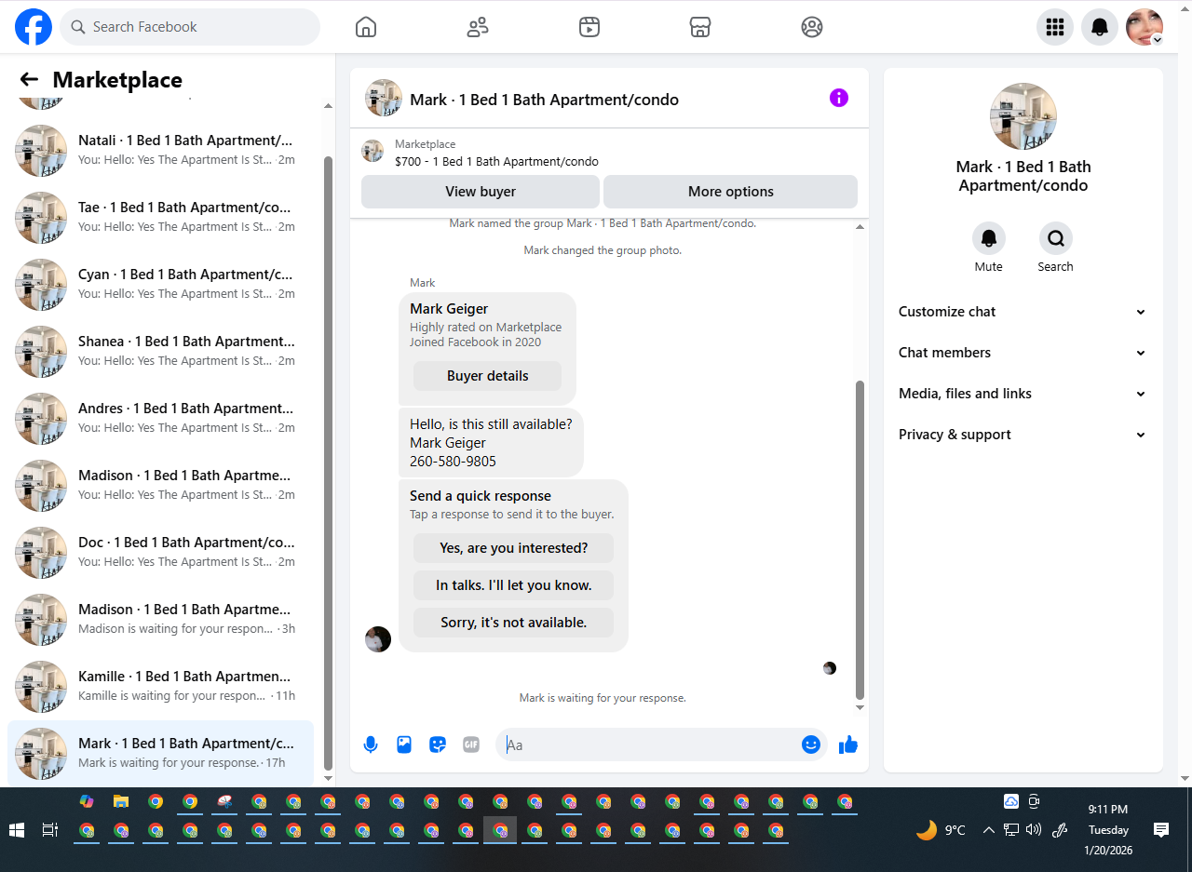Screen dimensions: 1192x872
Task: Open Kamille's waiting conversation
Action: [x=160, y=687]
